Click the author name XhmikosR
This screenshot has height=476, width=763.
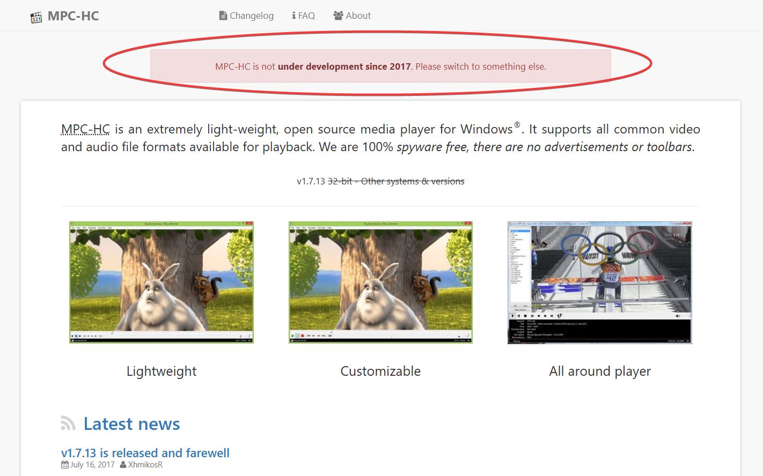click(145, 465)
